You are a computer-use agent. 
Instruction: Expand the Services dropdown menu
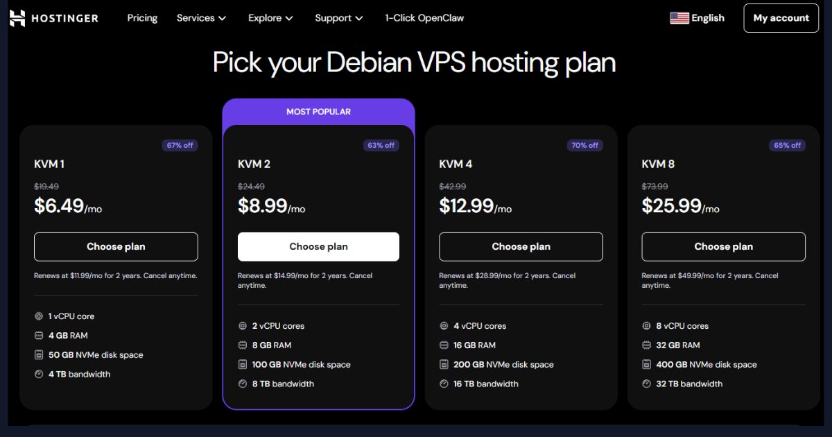tap(201, 18)
